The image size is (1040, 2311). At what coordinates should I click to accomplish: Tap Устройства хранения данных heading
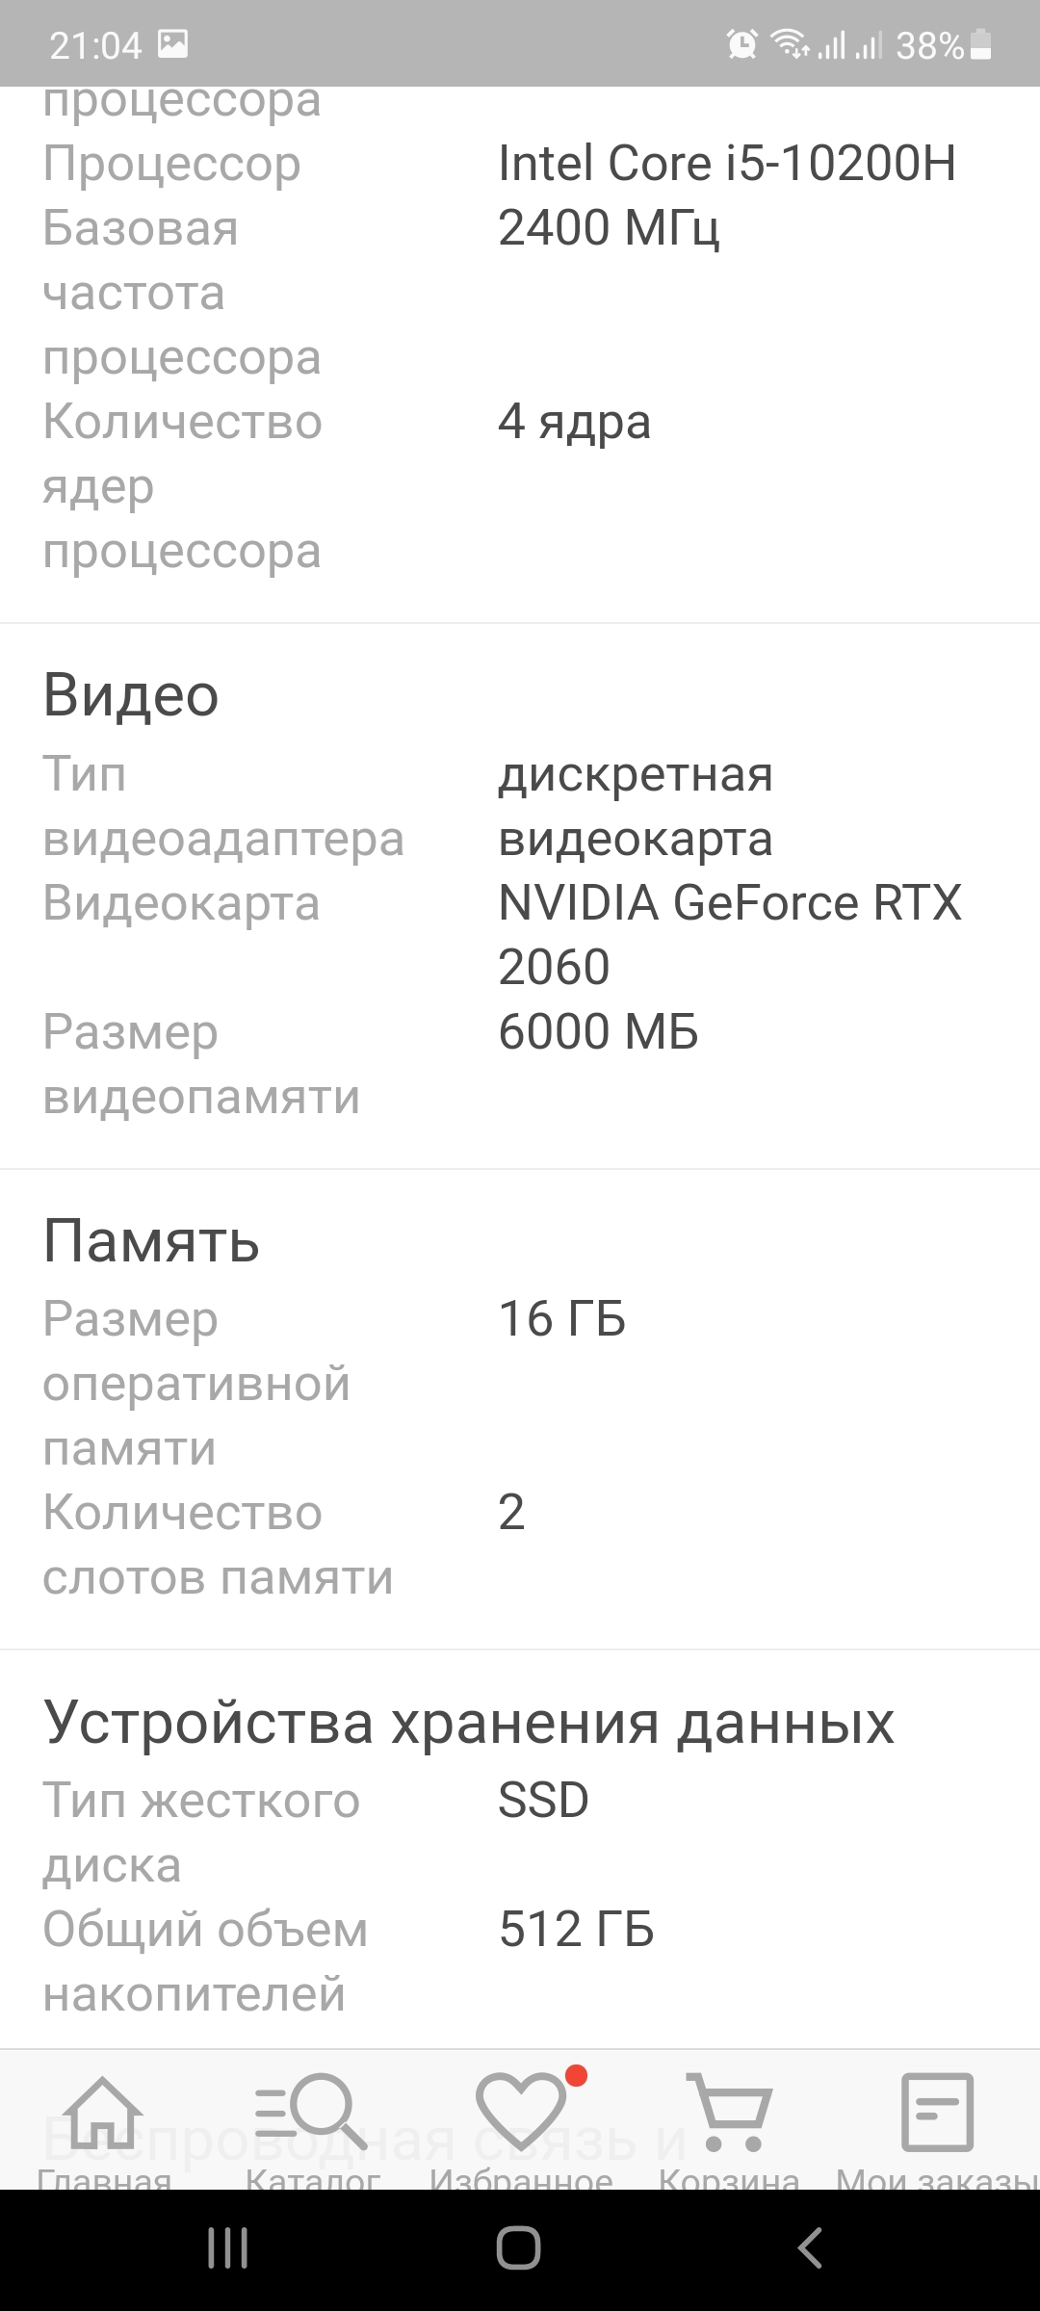click(x=469, y=1723)
